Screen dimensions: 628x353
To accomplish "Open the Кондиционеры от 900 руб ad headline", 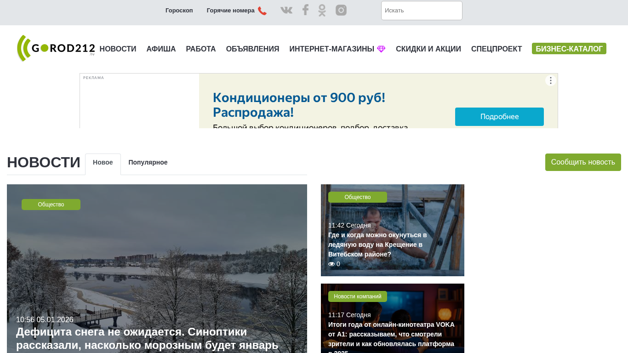I will 299,105.
